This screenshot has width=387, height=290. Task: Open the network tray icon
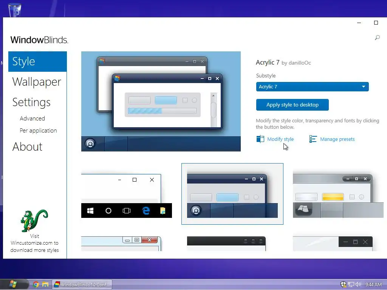click(x=351, y=284)
